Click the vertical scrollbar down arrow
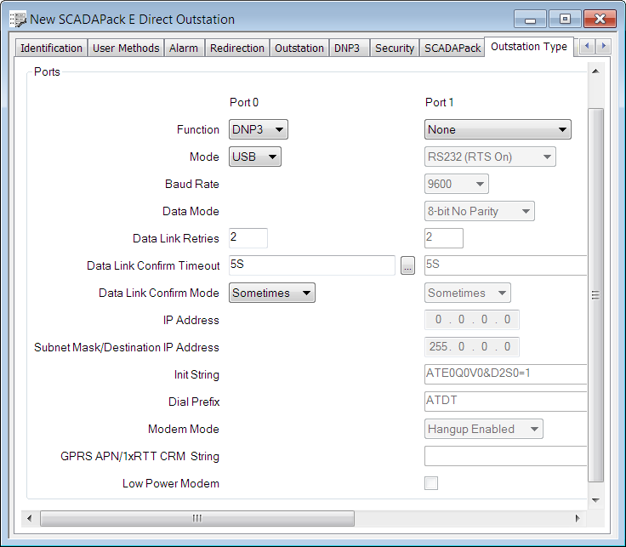 pyautogui.click(x=596, y=499)
